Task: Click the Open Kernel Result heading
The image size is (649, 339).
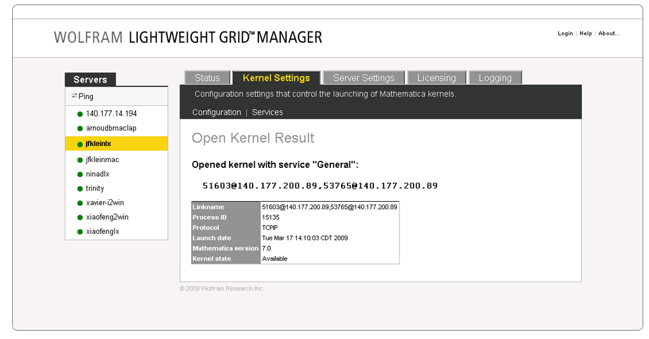Action: [253, 138]
